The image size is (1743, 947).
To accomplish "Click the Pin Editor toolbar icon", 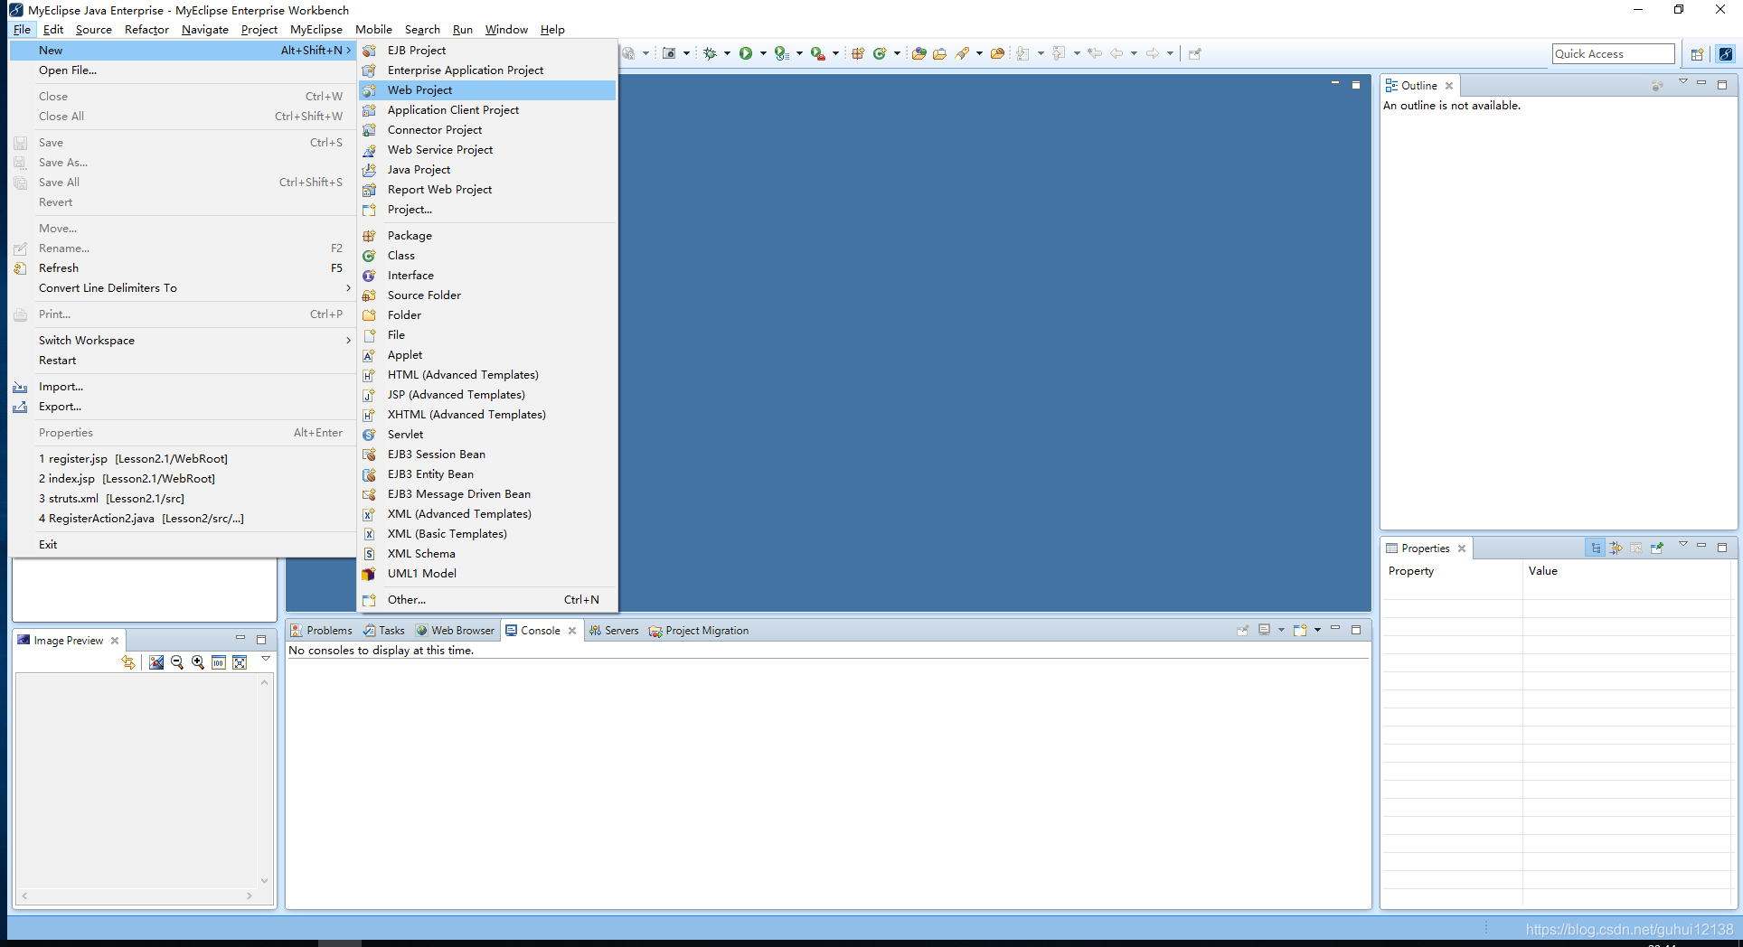I will 1194,53.
